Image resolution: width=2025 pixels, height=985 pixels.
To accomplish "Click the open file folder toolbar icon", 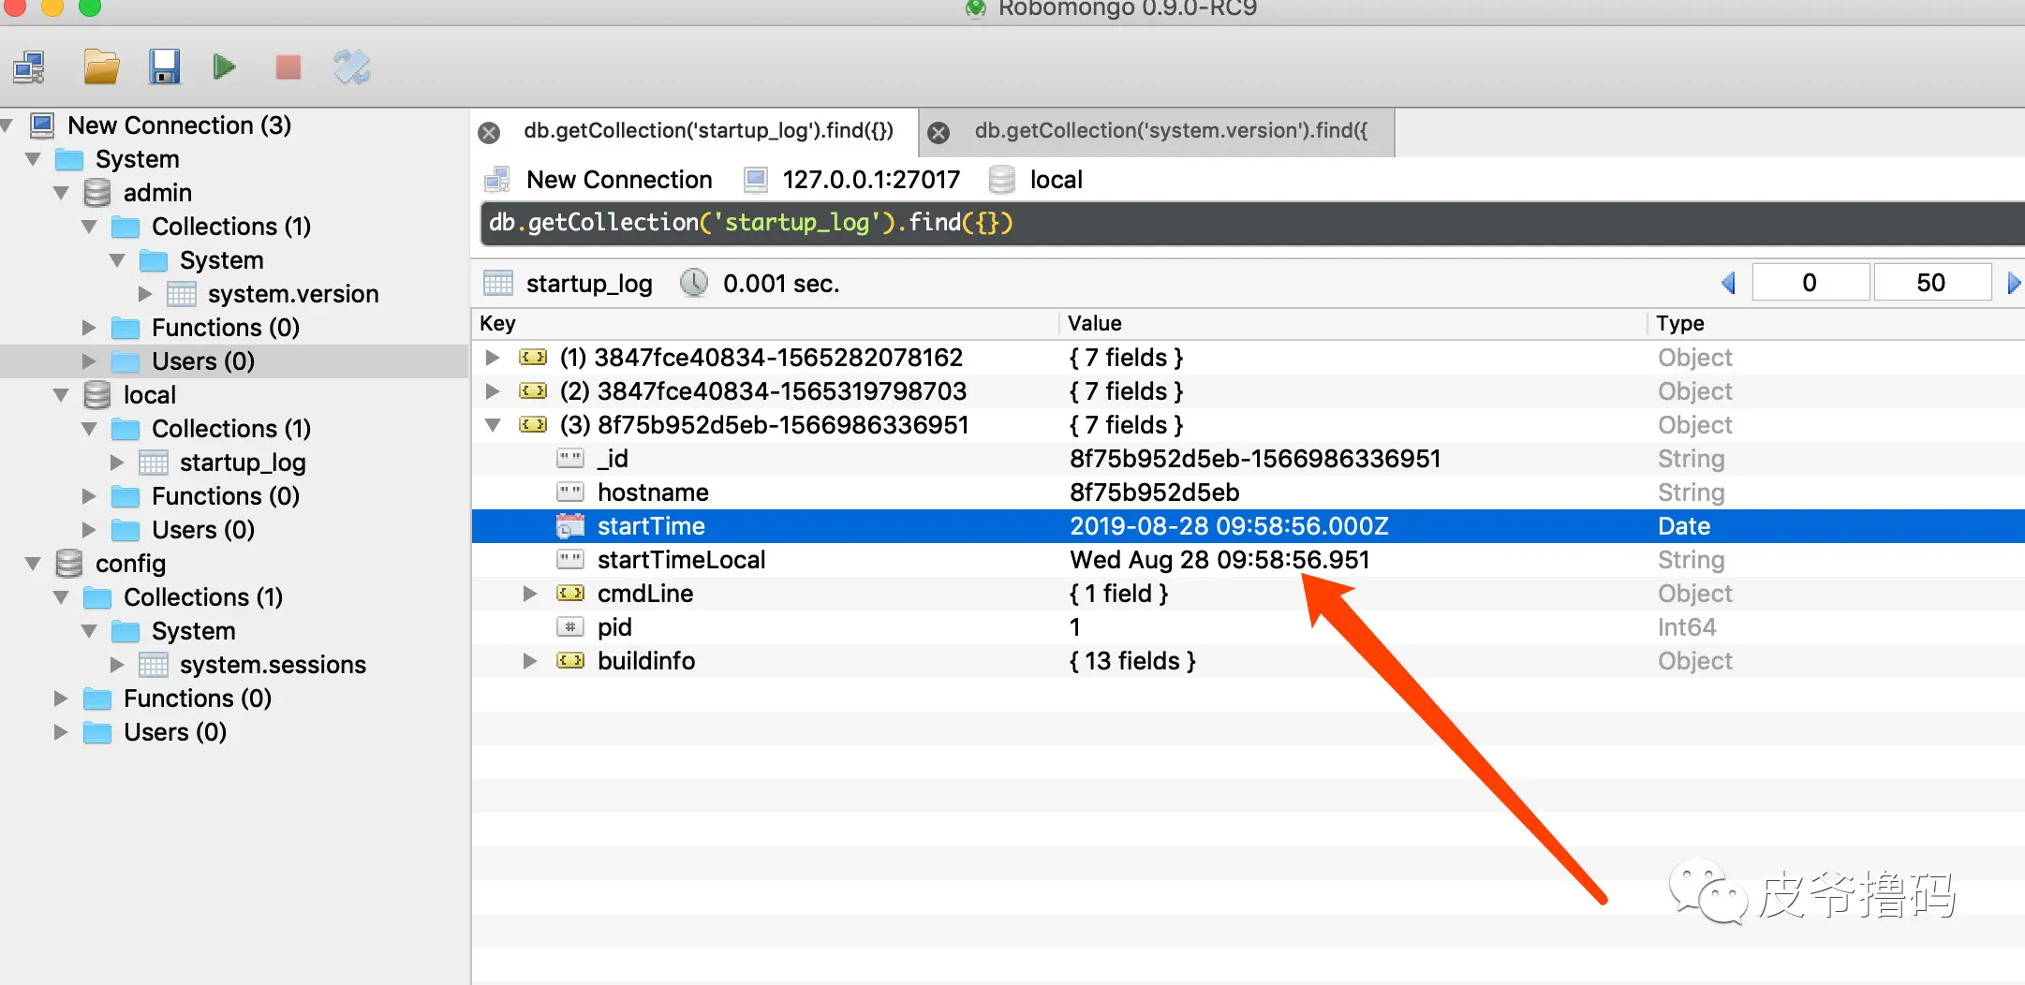I will 100,66.
